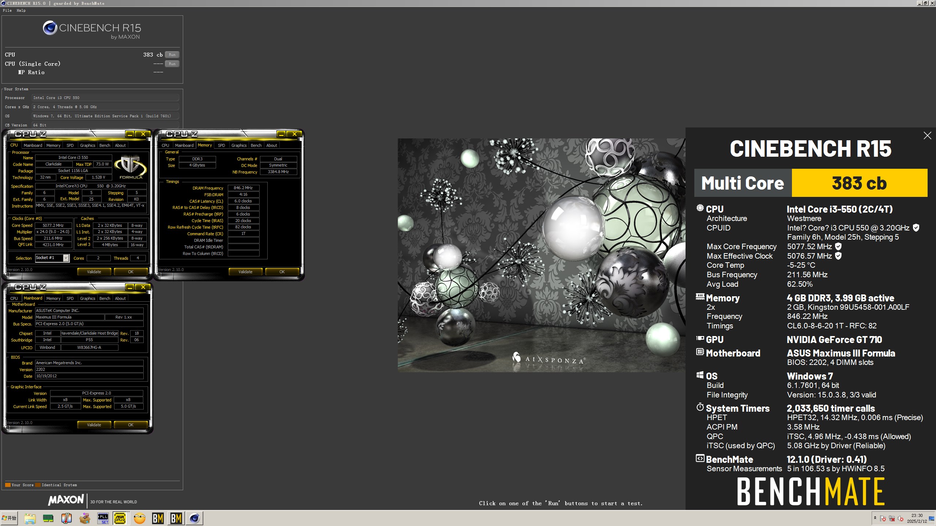The height and width of the screenshot is (526, 936).
Task: Open Graphics tab in CPU-Z Memory window
Action: point(239,145)
